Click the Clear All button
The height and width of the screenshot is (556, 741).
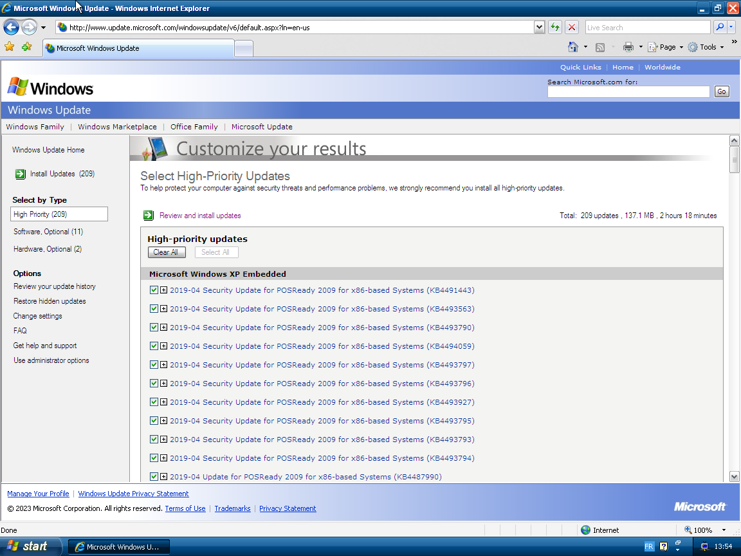(x=167, y=252)
